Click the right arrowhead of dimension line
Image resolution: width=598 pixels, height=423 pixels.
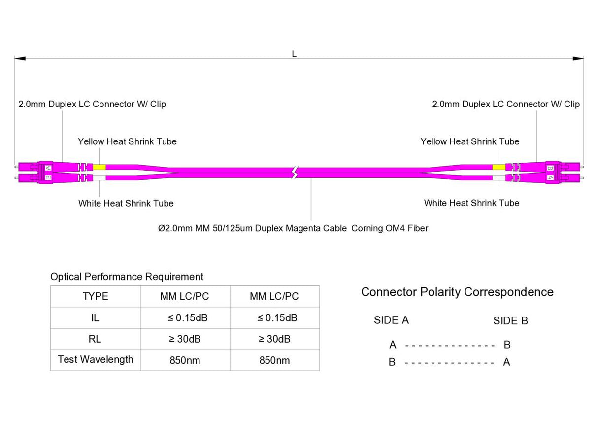pyautogui.click(x=578, y=59)
